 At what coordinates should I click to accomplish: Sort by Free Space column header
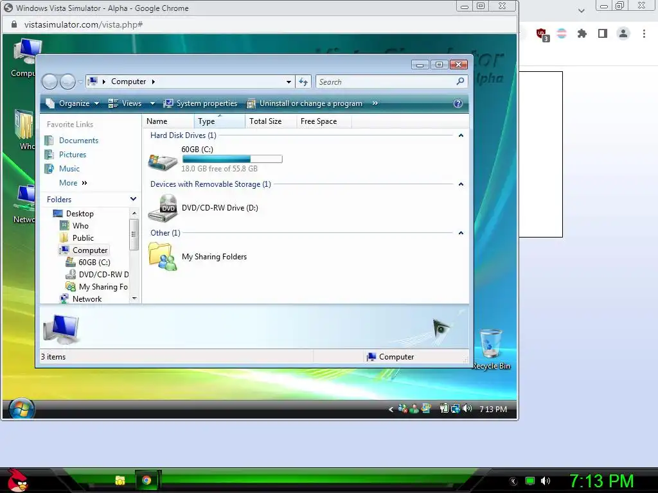[324, 121]
